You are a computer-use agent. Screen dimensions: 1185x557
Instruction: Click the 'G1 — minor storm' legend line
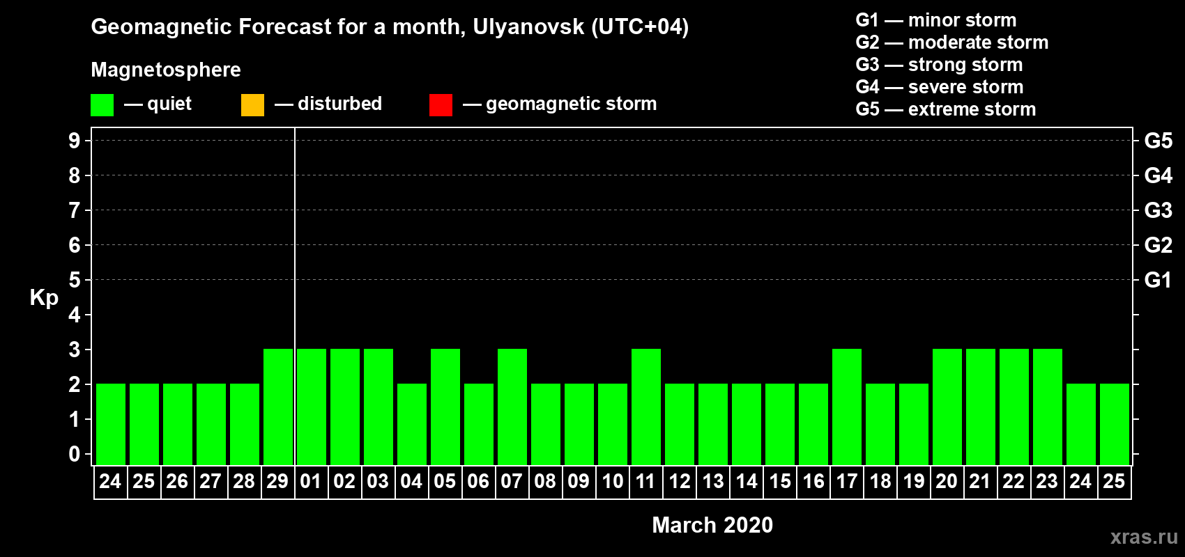pos(936,20)
